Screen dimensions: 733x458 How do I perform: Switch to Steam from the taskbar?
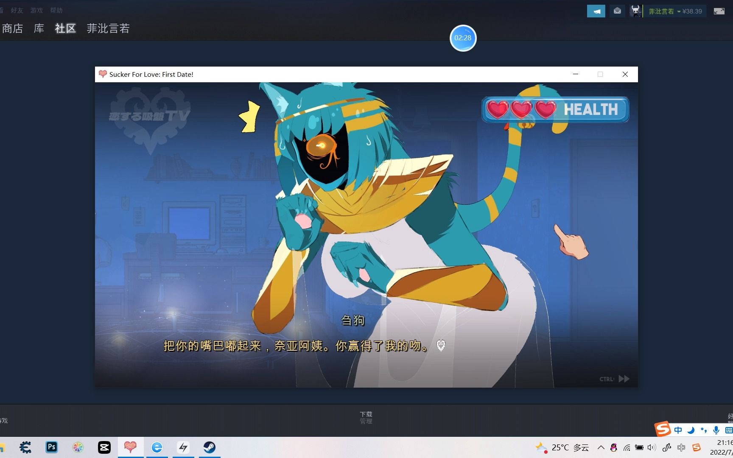pyautogui.click(x=210, y=447)
